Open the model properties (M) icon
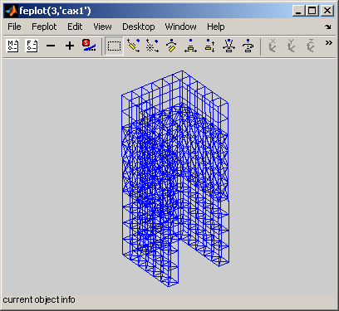339x311 pixels. (12, 46)
